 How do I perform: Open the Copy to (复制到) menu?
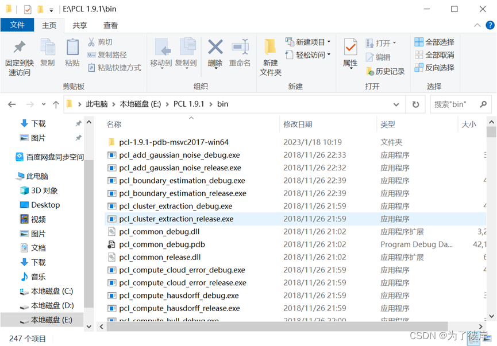point(186,53)
